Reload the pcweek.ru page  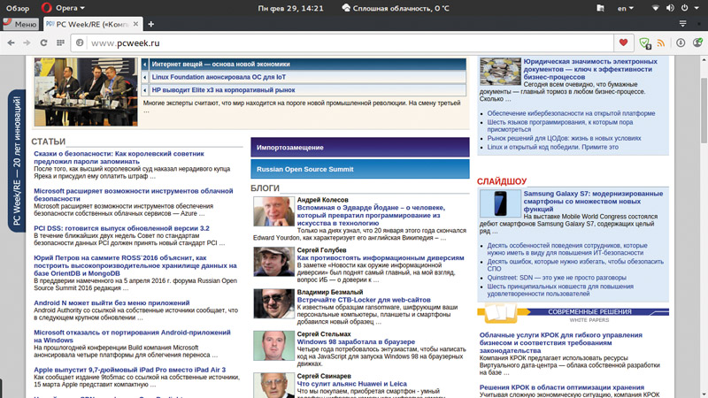pos(43,42)
